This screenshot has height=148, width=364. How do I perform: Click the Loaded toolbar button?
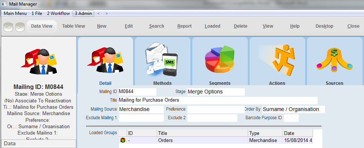[x=213, y=26]
